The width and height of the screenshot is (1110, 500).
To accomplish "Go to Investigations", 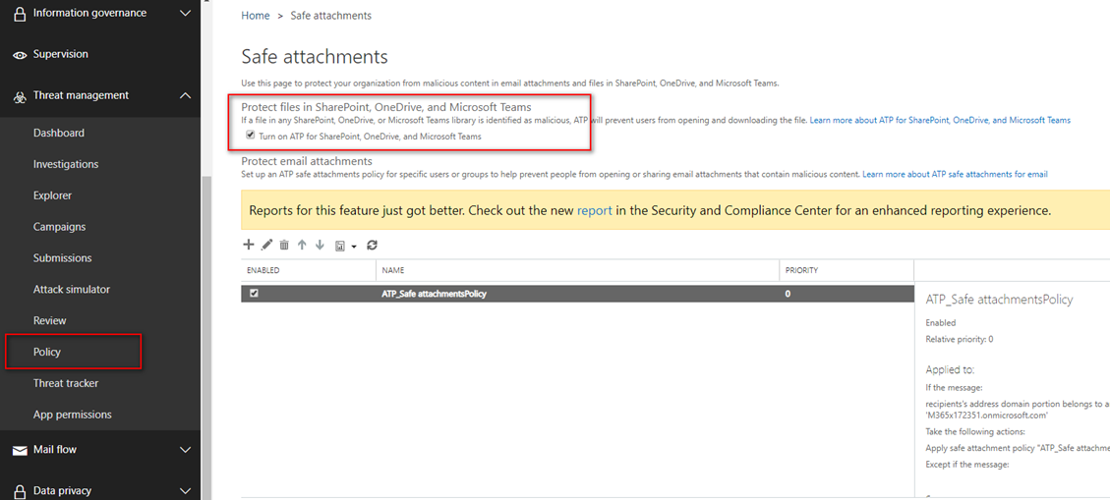I will 66,164.
